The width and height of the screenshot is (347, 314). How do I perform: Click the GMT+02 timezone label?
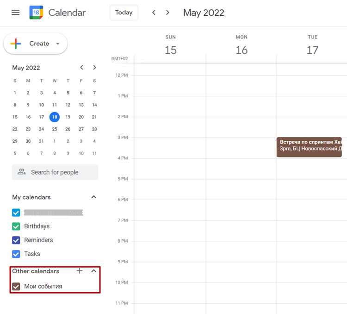119,58
